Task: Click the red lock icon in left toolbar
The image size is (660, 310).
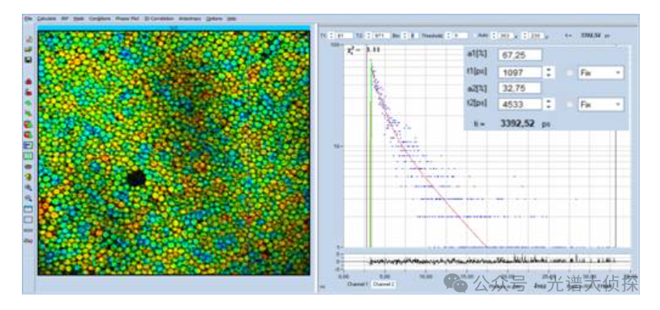Action: pyautogui.click(x=28, y=81)
